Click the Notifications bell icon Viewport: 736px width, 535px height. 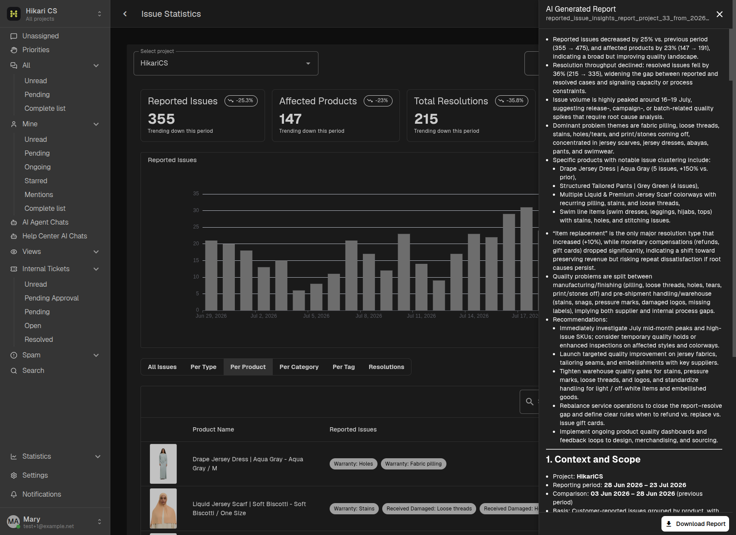click(x=14, y=494)
